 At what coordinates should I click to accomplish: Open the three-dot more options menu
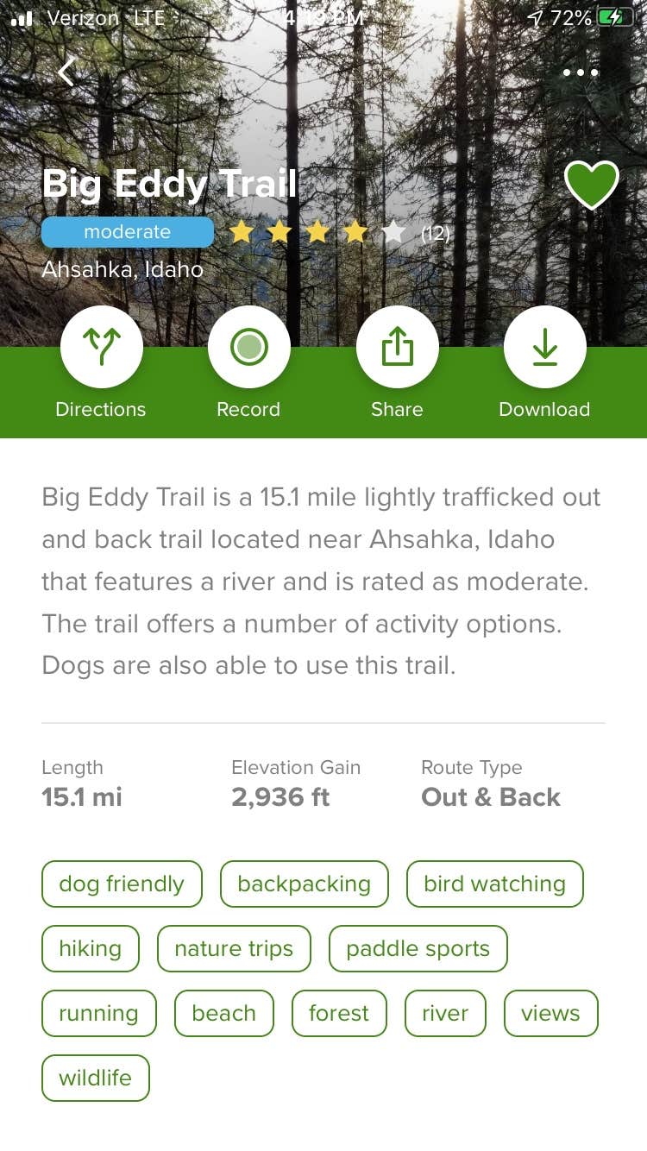[x=580, y=72]
